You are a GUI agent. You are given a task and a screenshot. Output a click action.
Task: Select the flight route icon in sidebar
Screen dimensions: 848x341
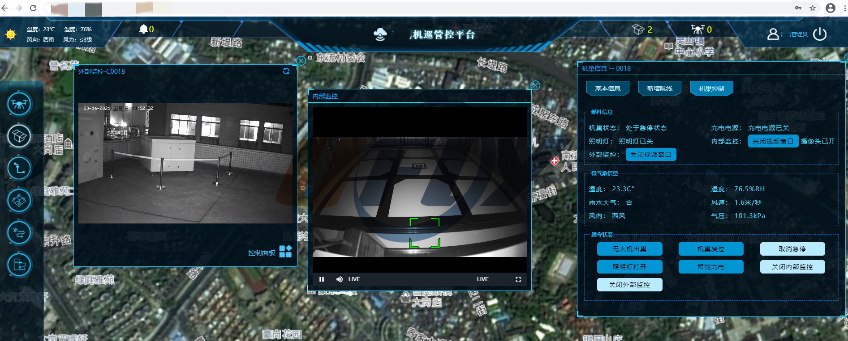point(19,168)
